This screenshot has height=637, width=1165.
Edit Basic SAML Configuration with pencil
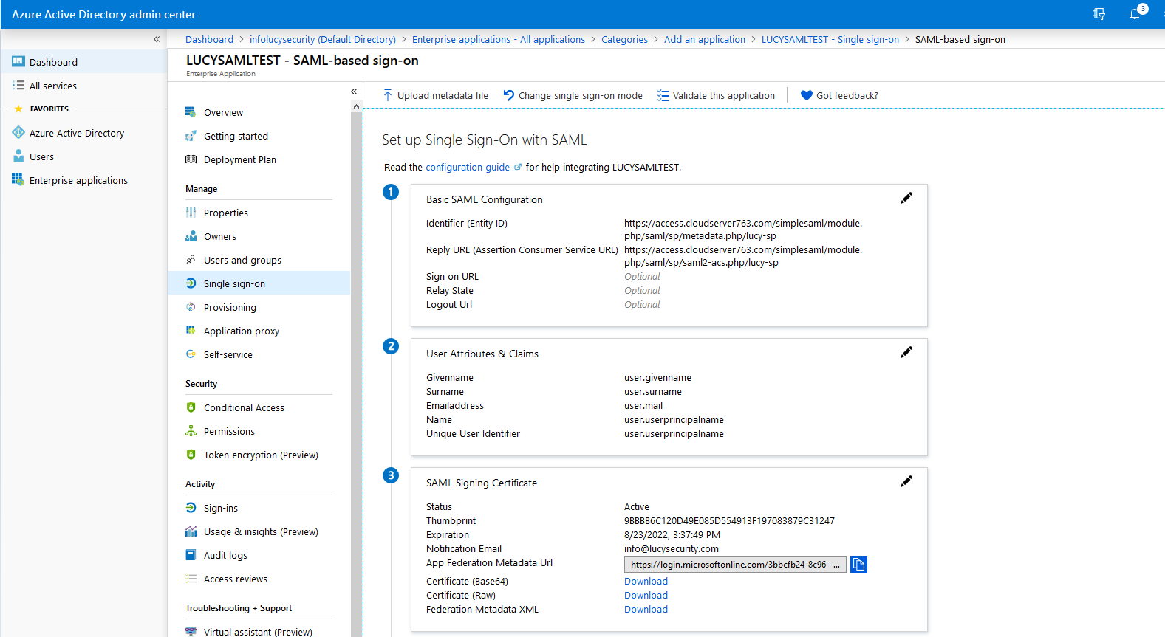(x=906, y=198)
